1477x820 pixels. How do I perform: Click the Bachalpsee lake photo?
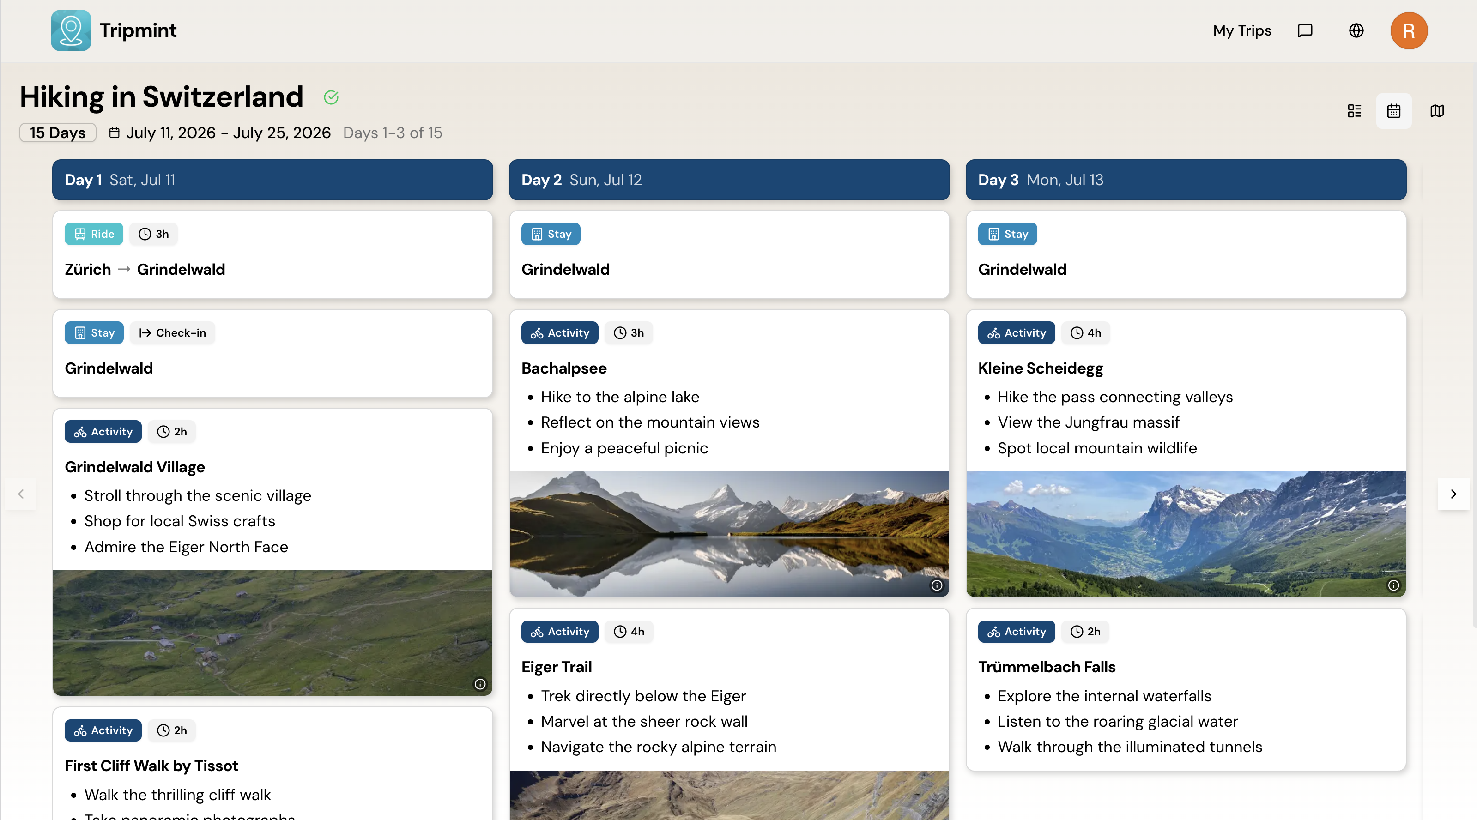pyautogui.click(x=729, y=533)
